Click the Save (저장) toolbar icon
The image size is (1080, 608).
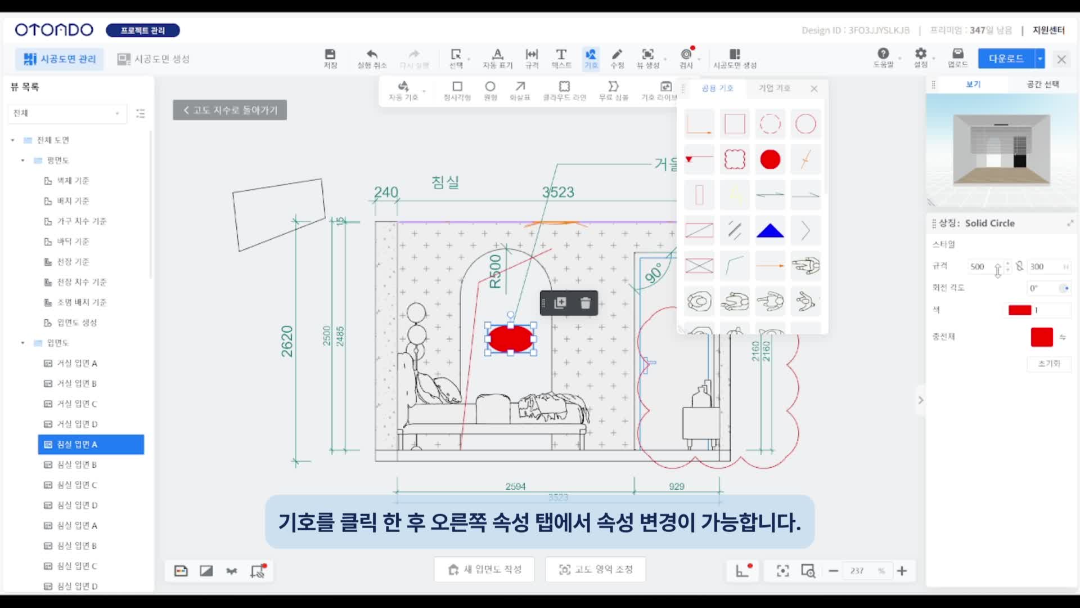pos(330,57)
